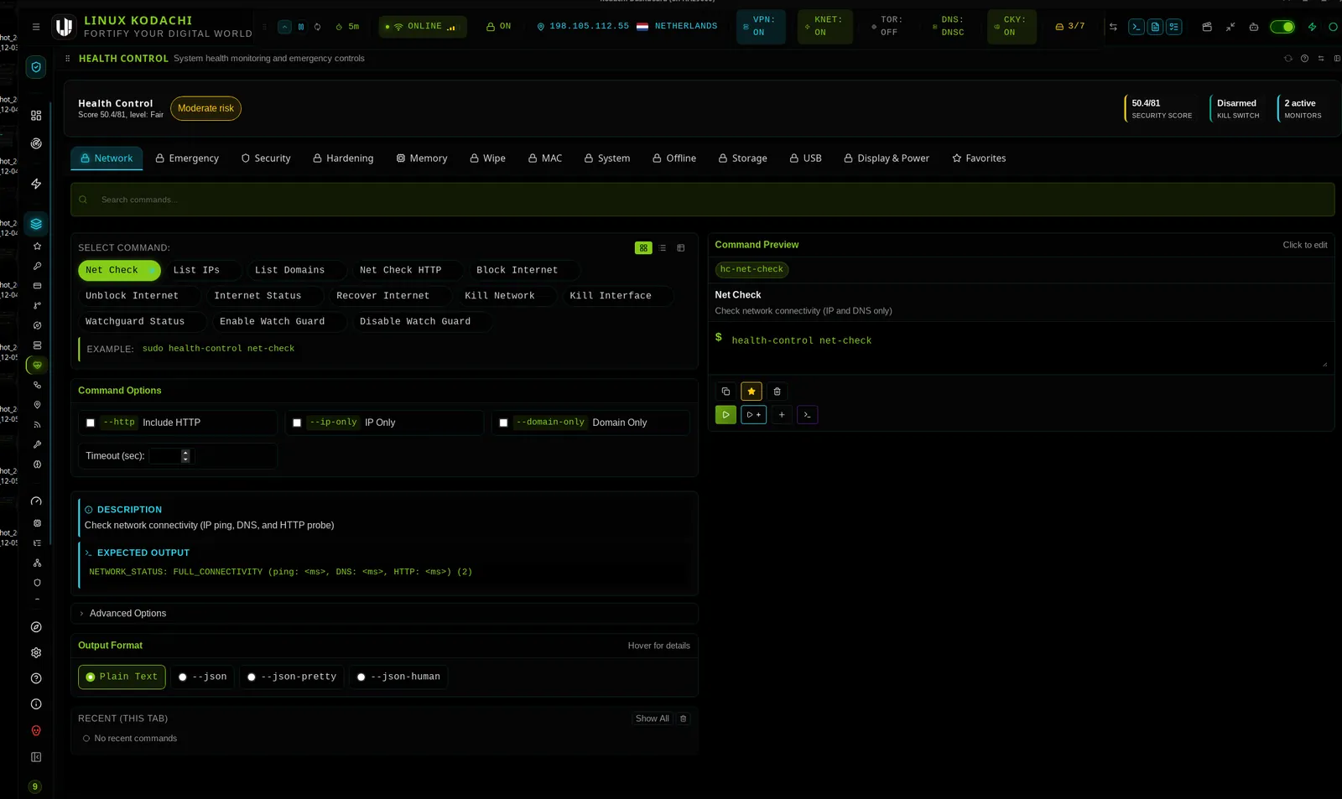Open the Display & Power tab
This screenshot has height=799, width=1342.
coord(887,158)
